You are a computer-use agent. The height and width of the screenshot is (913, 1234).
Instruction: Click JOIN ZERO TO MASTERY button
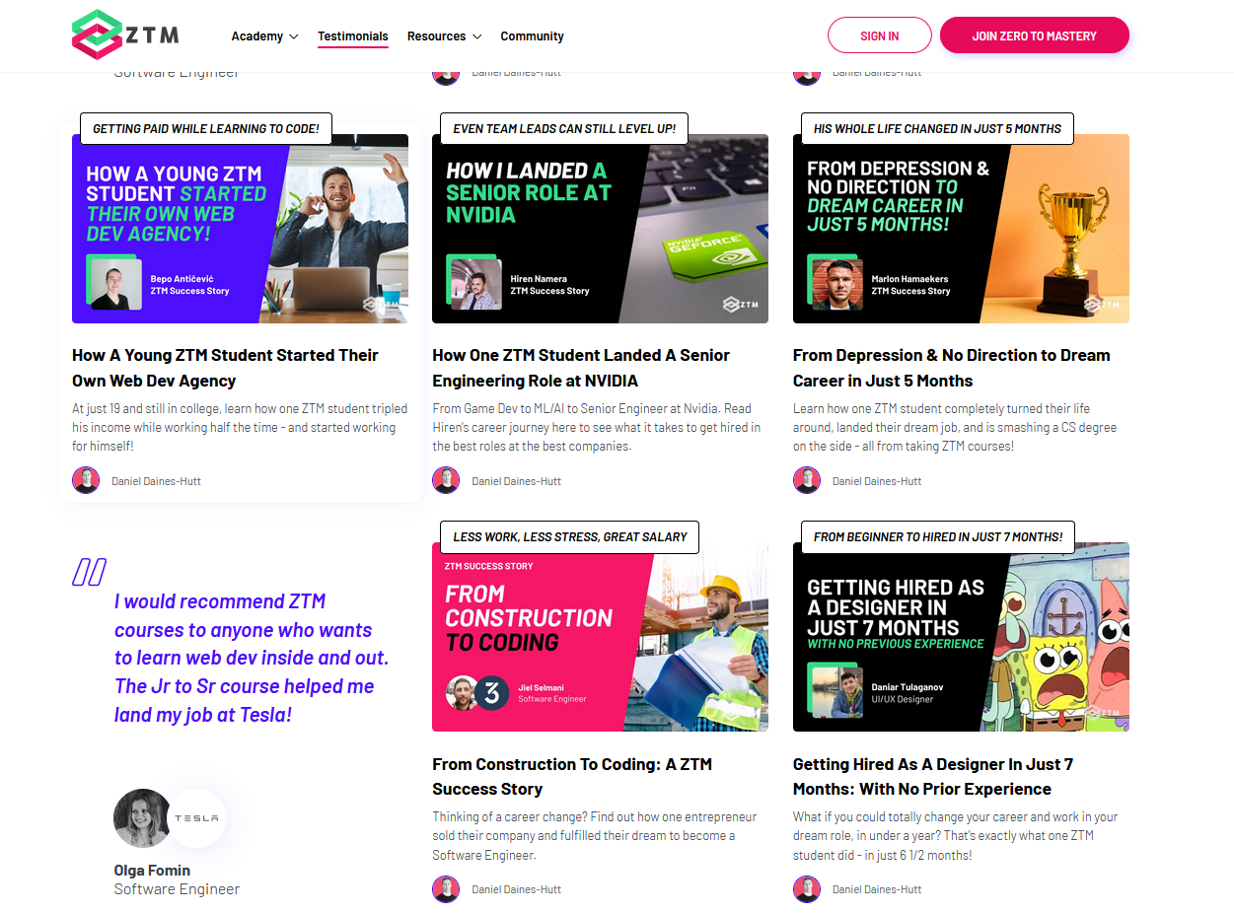pyautogui.click(x=1034, y=35)
